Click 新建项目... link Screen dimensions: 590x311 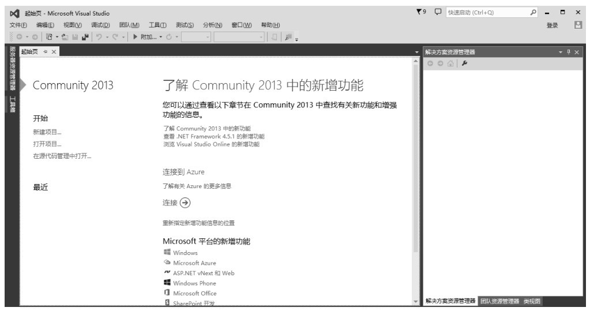click(x=47, y=132)
